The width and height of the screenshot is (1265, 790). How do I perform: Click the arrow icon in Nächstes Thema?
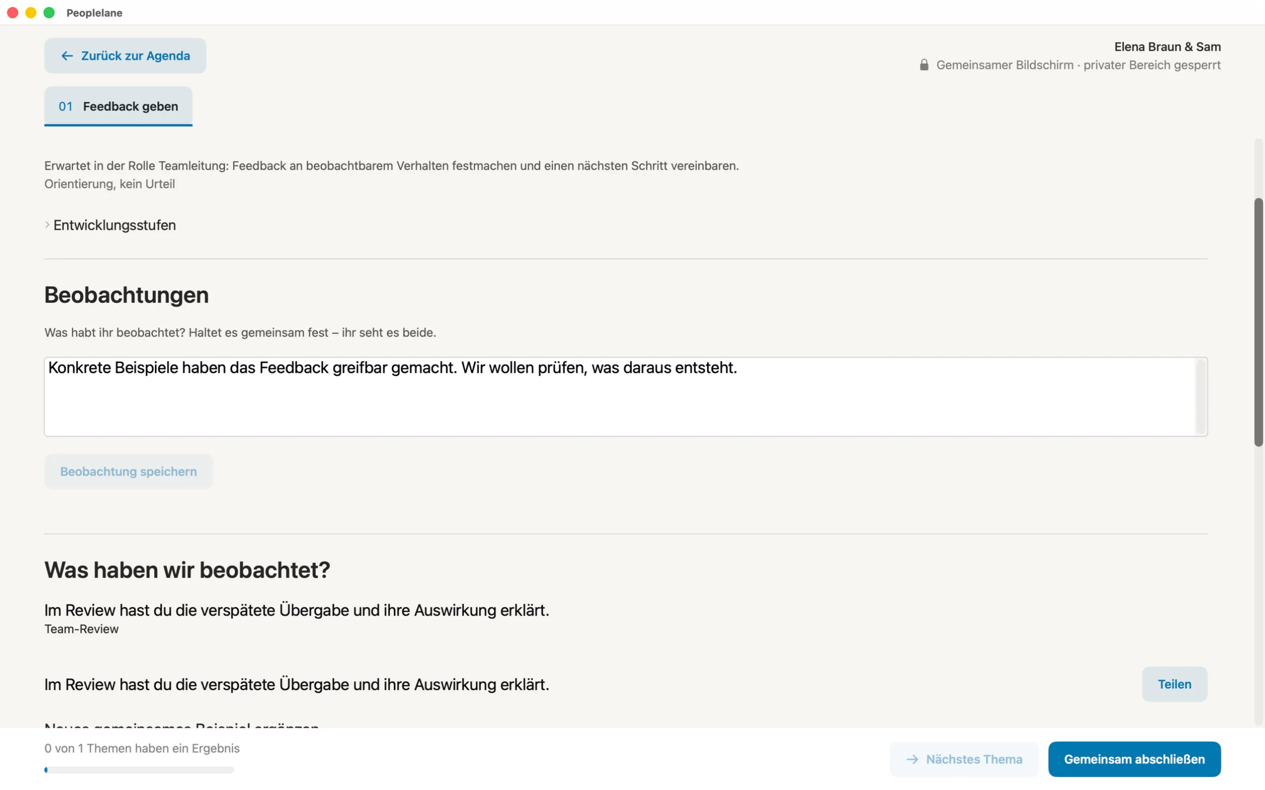coord(912,759)
